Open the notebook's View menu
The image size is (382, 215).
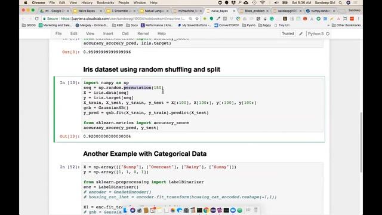tap(90, 33)
